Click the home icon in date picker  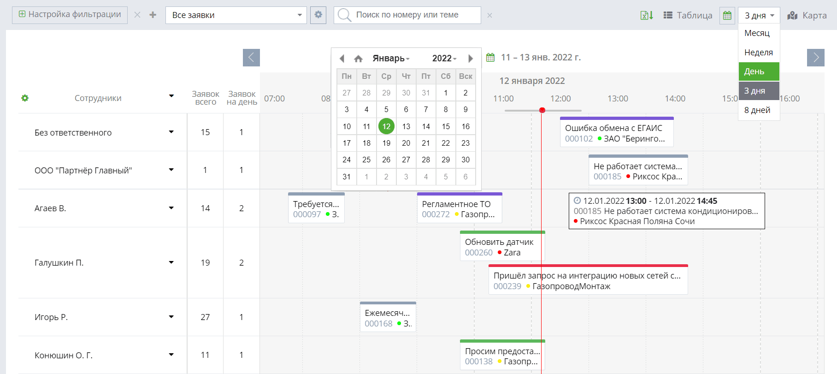358,59
